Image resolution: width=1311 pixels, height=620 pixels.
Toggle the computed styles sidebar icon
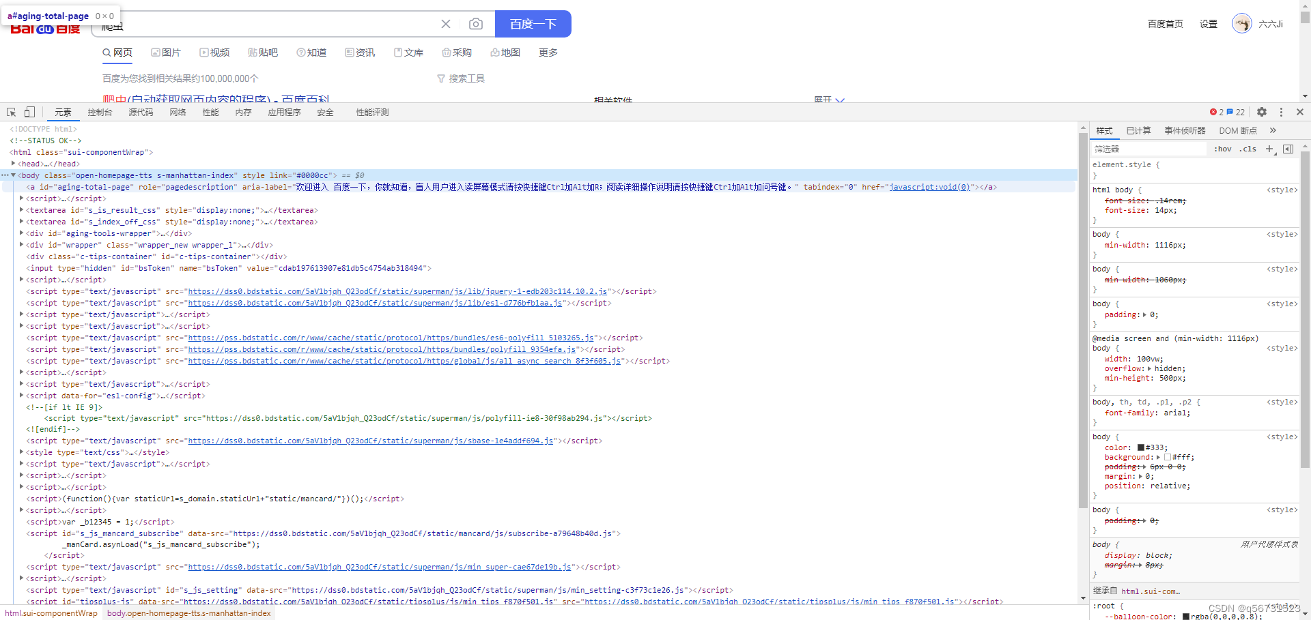pos(1288,149)
